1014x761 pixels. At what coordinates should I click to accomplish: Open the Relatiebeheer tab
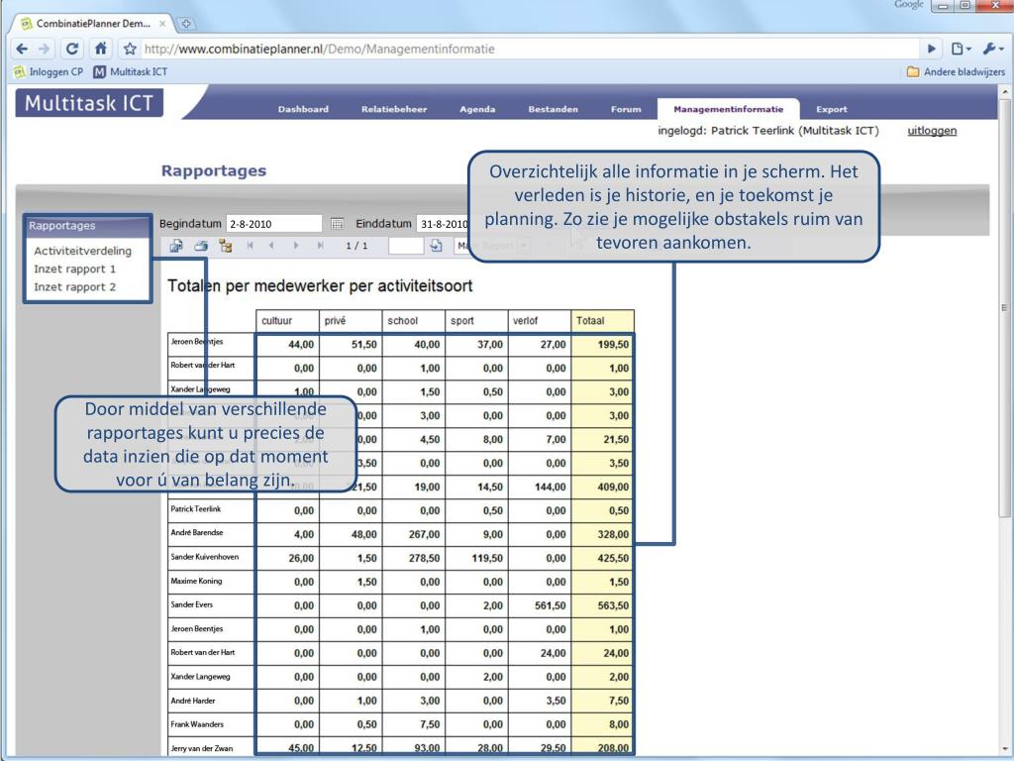pos(394,109)
